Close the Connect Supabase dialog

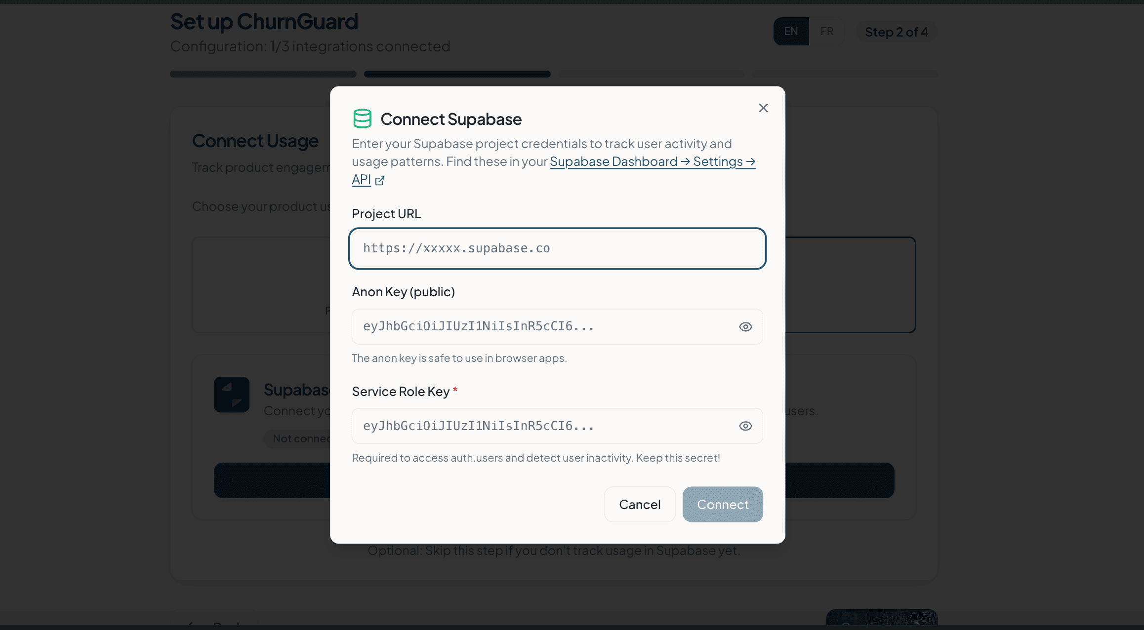click(763, 108)
